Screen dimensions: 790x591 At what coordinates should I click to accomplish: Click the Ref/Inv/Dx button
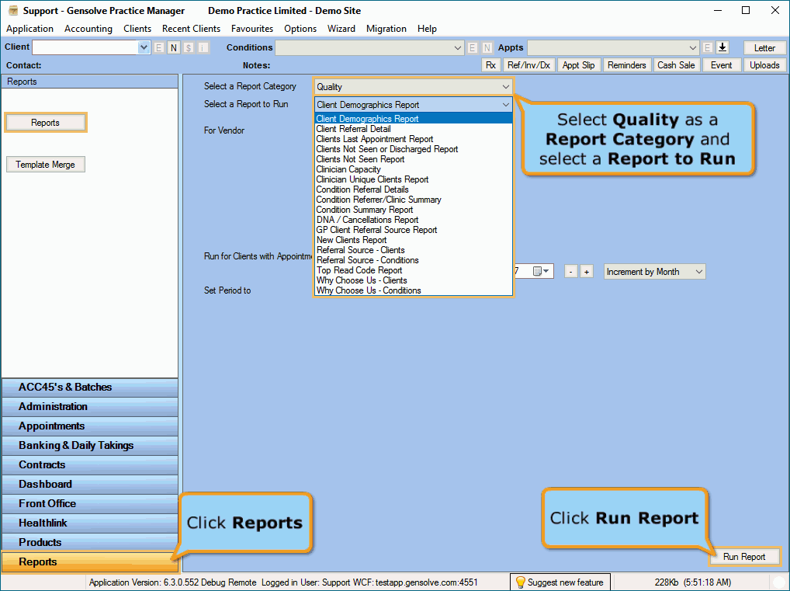click(x=528, y=65)
